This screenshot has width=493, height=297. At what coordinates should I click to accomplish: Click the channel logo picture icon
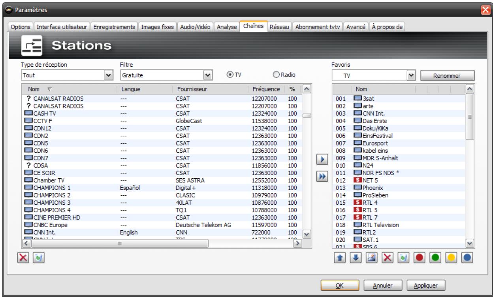pyautogui.click(x=372, y=258)
